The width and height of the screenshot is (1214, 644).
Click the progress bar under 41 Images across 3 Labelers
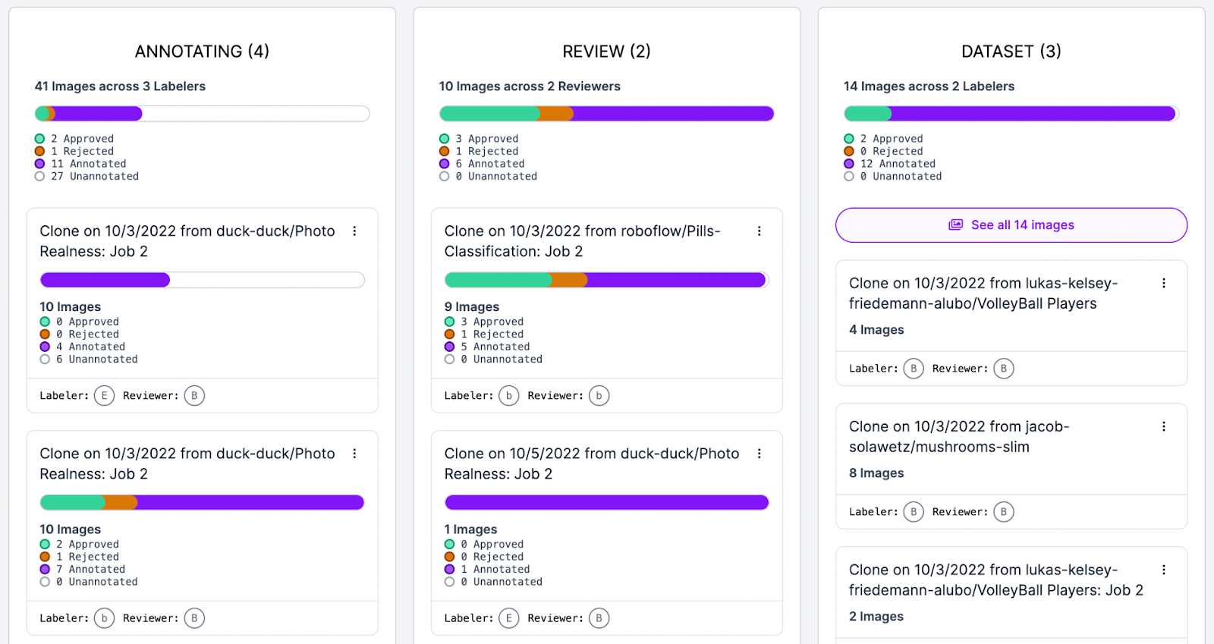pos(203,114)
